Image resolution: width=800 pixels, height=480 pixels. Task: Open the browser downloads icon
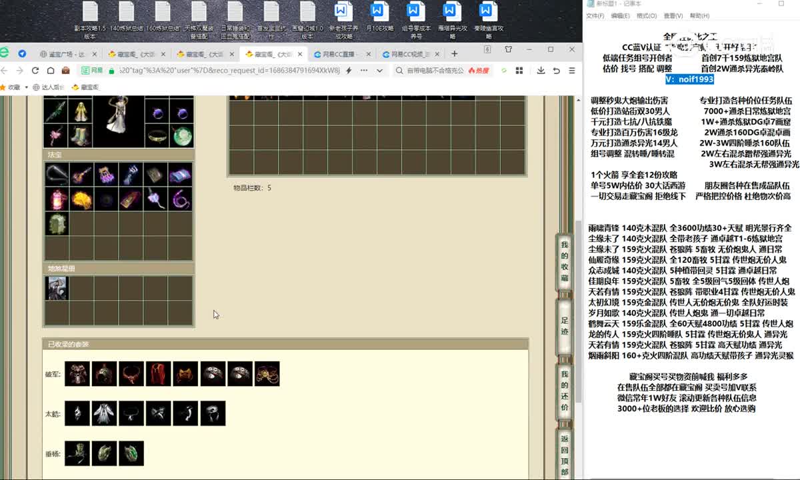(541, 70)
